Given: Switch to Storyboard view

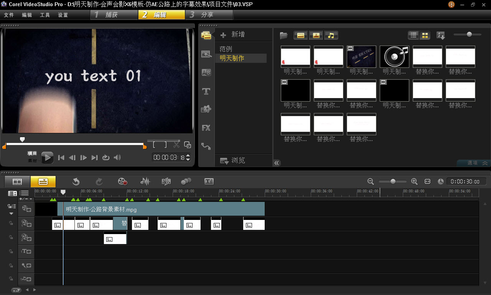Looking at the screenshot, I should tap(17, 182).
